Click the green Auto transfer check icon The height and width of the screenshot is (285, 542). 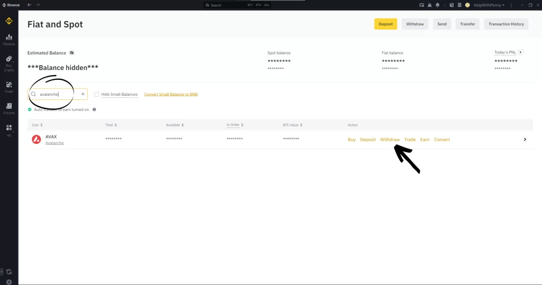30,109
